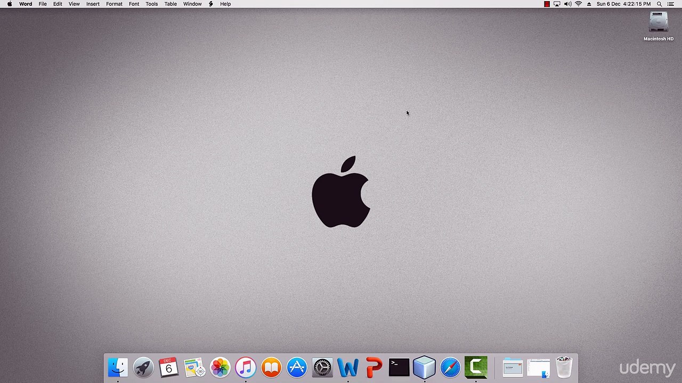Open the Insert menu

pyautogui.click(x=93, y=4)
